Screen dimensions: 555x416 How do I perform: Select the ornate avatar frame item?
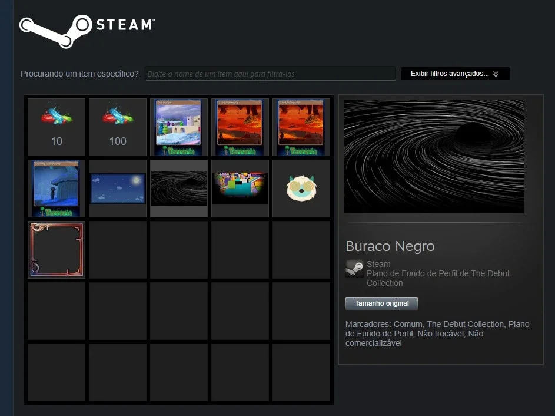click(x=57, y=250)
